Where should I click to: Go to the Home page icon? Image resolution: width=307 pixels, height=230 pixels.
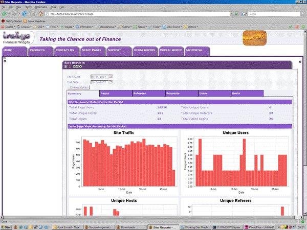click(x=40, y=14)
